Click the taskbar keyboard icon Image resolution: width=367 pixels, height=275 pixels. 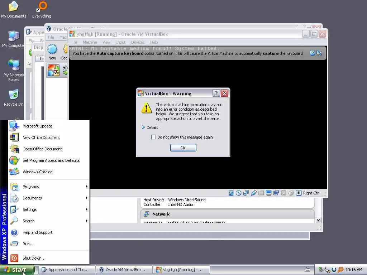pyautogui.click(x=307, y=270)
